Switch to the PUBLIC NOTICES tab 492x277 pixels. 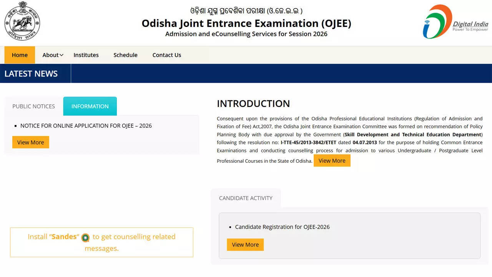coord(33,106)
